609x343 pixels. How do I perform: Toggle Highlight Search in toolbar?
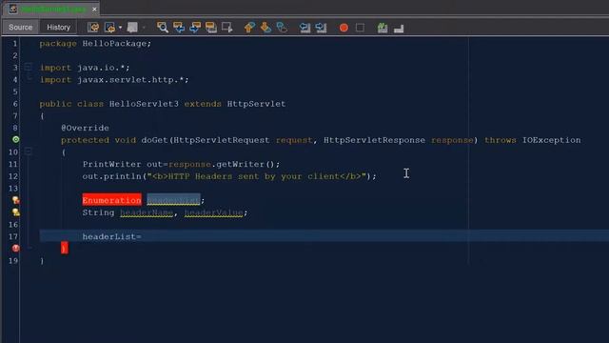[x=211, y=28]
